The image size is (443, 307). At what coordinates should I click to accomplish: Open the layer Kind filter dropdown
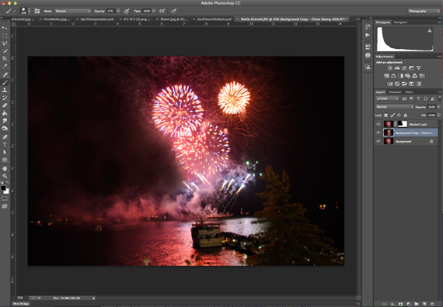pos(387,98)
